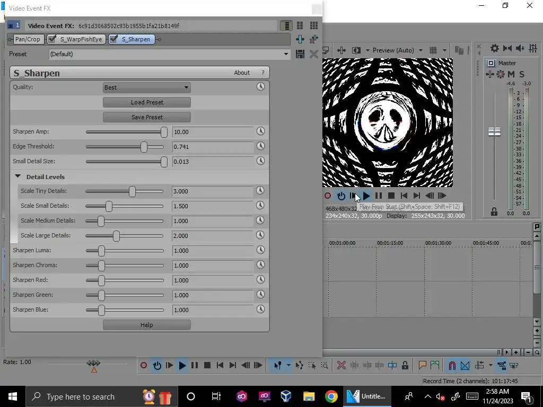This screenshot has height=407, width=543.
Task: Open Quality dropdown set to Best
Action: click(x=147, y=87)
